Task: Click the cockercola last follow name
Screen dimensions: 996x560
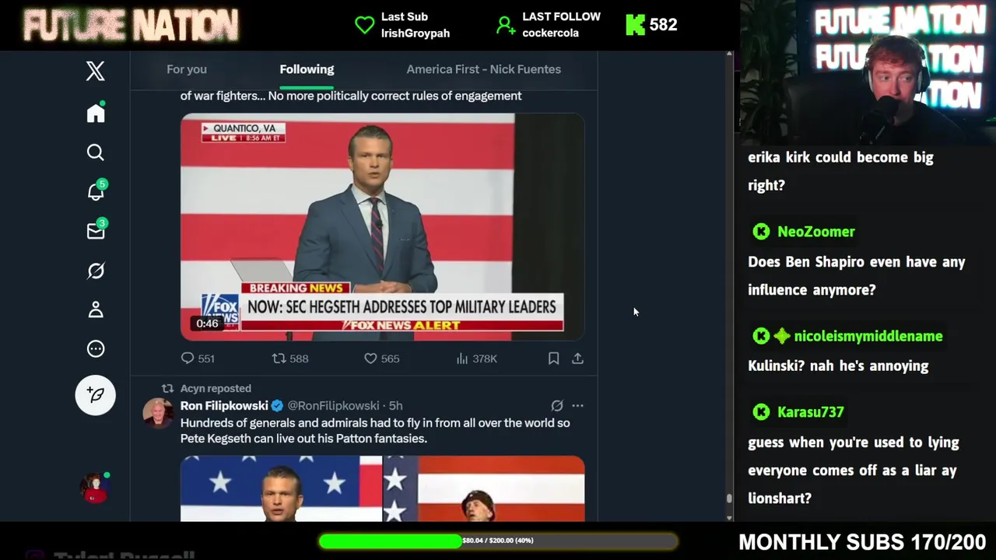Action: [550, 33]
